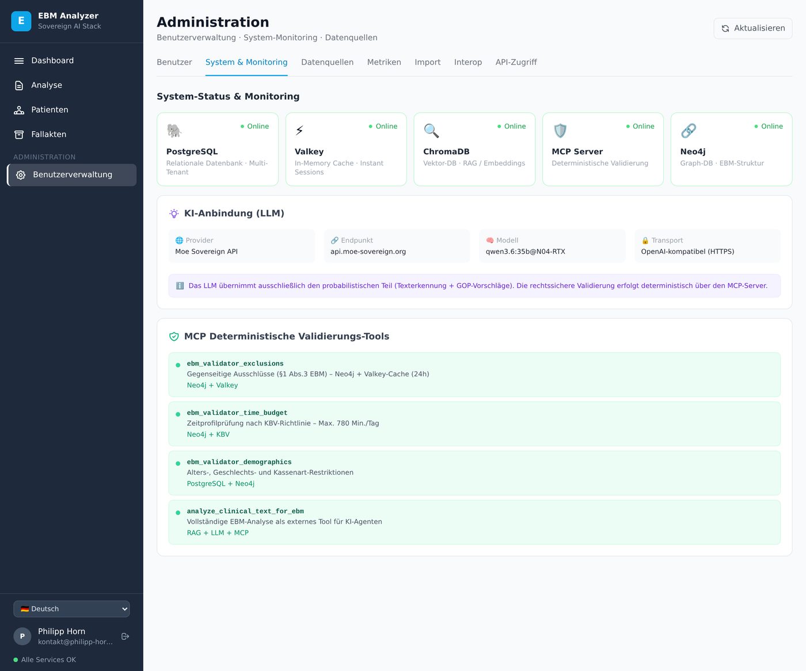Click the PostgreSQL + Neo4j tag
Viewport: 806px width, 671px height.
coord(220,484)
